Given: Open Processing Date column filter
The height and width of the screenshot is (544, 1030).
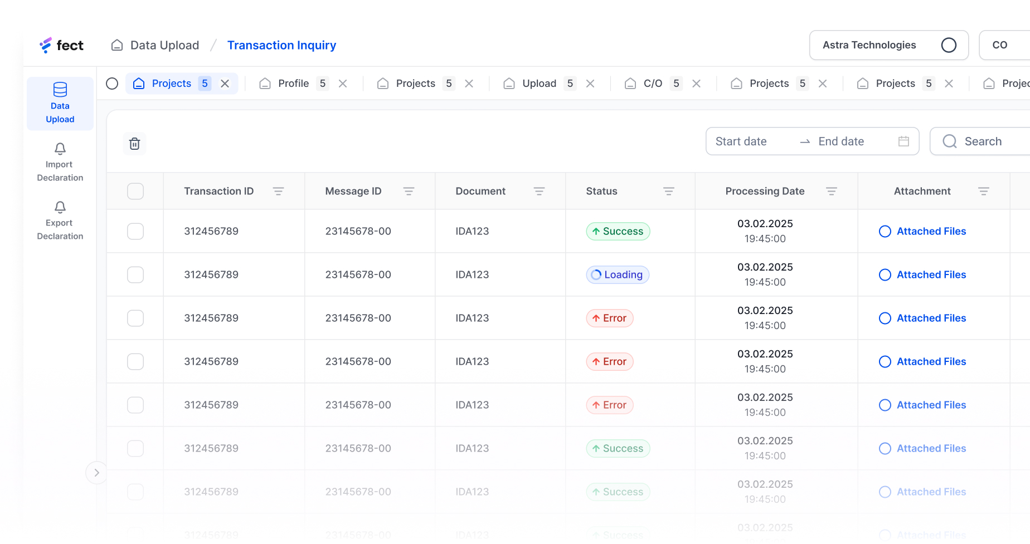Looking at the screenshot, I should [x=831, y=192].
